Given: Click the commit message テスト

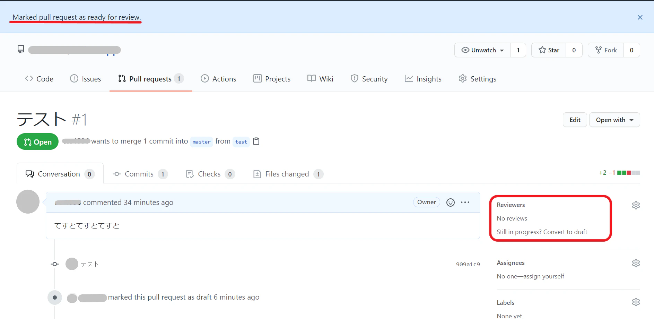Looking at the screenshot, I should [x=90, y=264].
